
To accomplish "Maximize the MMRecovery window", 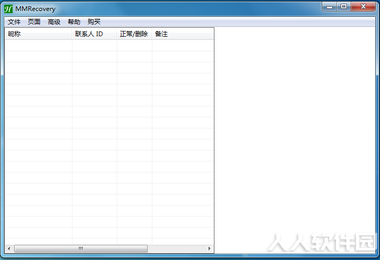I will pos(344,7).
